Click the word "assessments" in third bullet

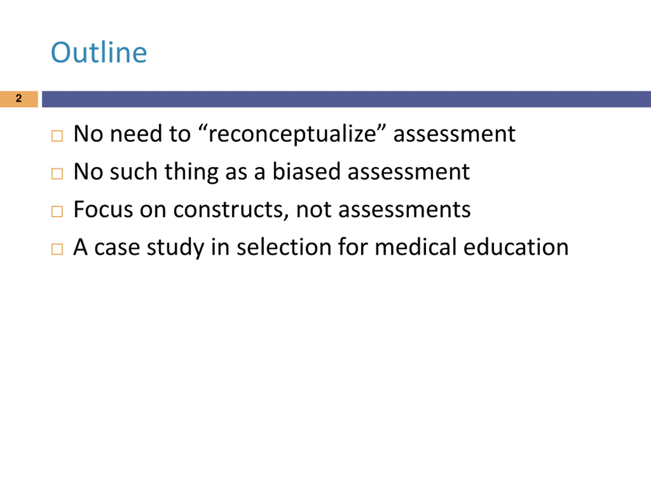(x=404, y=210)
